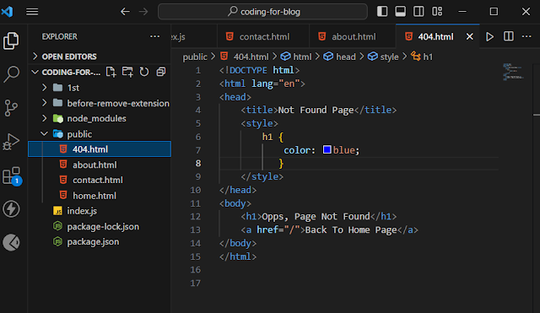Image resolution: width=540 pixels, height=313 pixels.
Task: Collapse all folders in explorer
Action: (161, 72)
